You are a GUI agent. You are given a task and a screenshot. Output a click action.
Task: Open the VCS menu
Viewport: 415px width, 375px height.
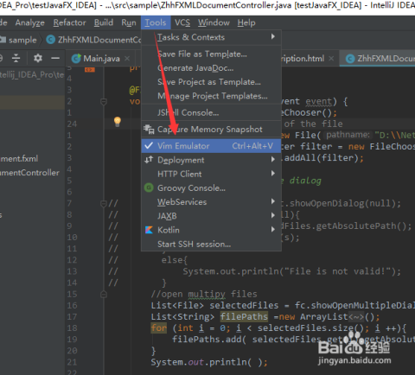tap(182, 22)
